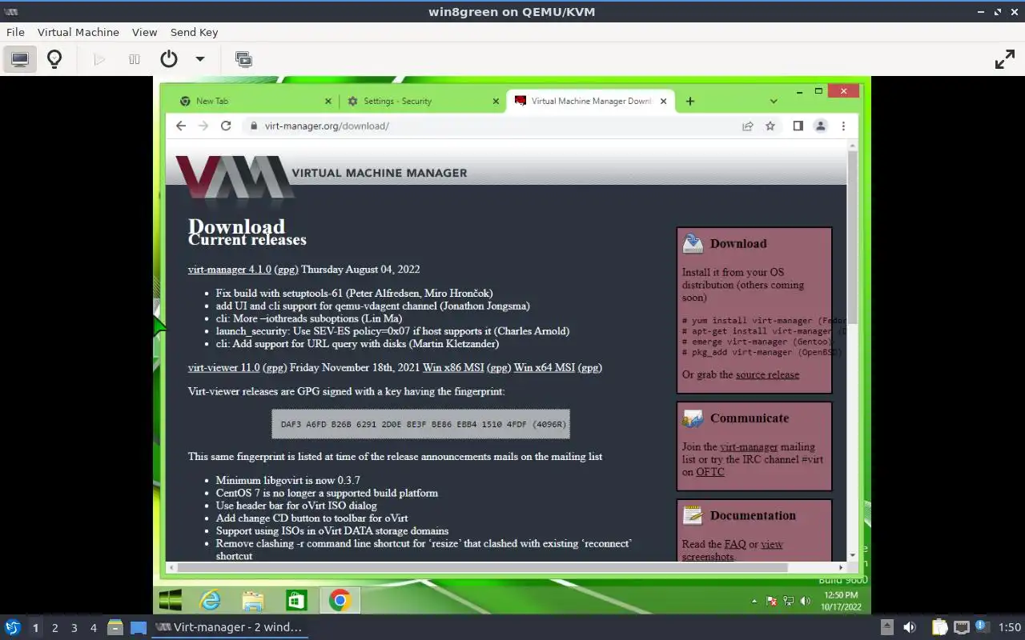
Task: Pause the virtual machine
Action: click(x=135, y=59)
